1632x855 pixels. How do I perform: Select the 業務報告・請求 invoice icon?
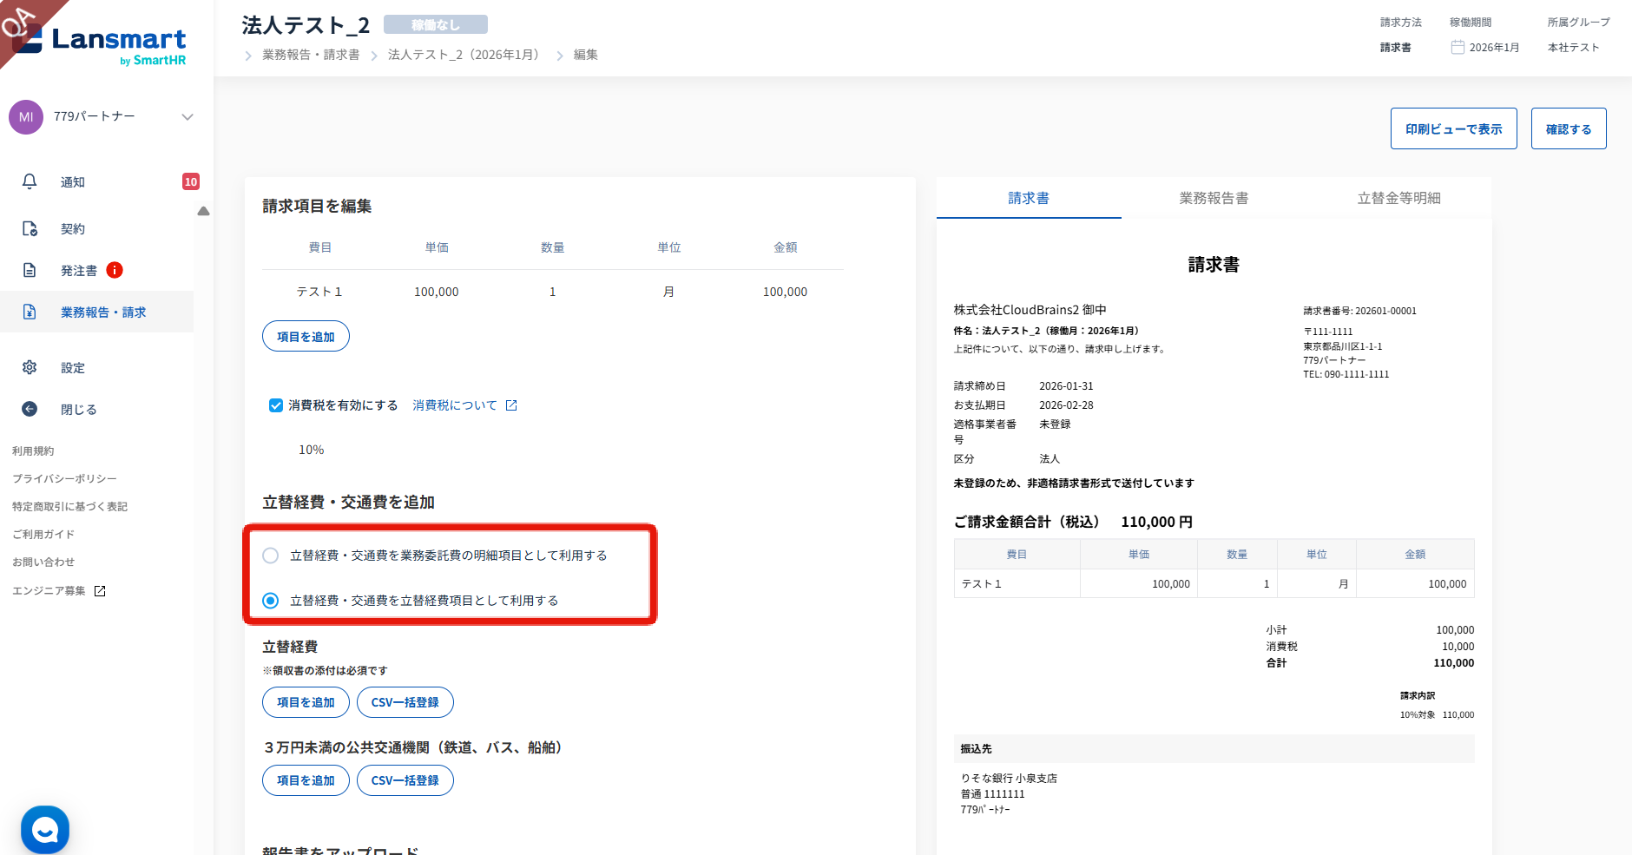coord(30,312)
